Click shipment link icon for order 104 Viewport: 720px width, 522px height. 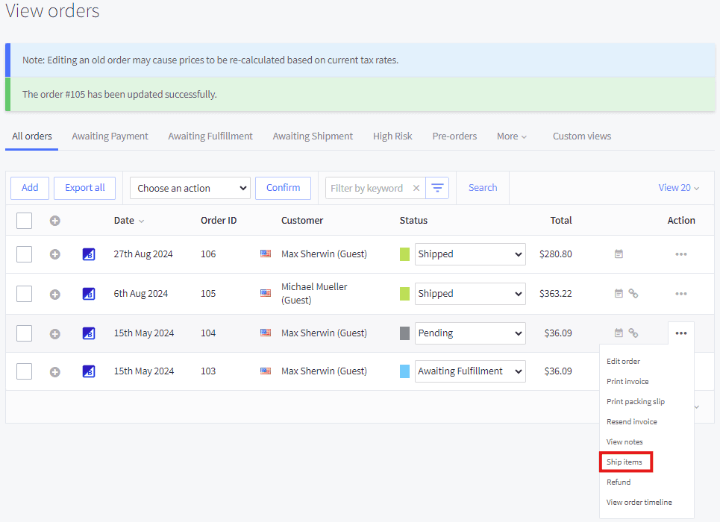tap(633, 333)
